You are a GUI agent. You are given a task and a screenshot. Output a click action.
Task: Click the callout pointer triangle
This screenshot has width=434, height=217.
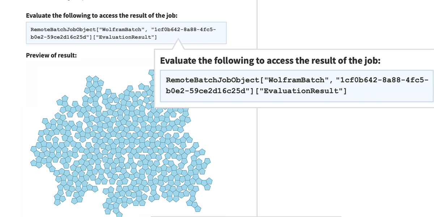(178, 45)
